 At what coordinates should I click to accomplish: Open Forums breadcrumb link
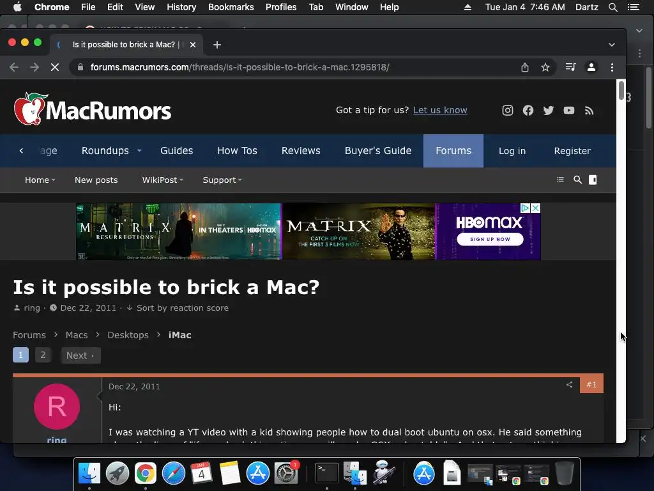point(29,335)
